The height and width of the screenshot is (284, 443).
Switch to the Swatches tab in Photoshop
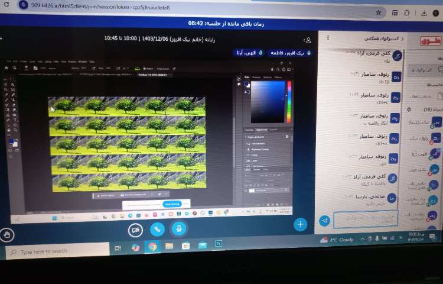pos(256,77)
